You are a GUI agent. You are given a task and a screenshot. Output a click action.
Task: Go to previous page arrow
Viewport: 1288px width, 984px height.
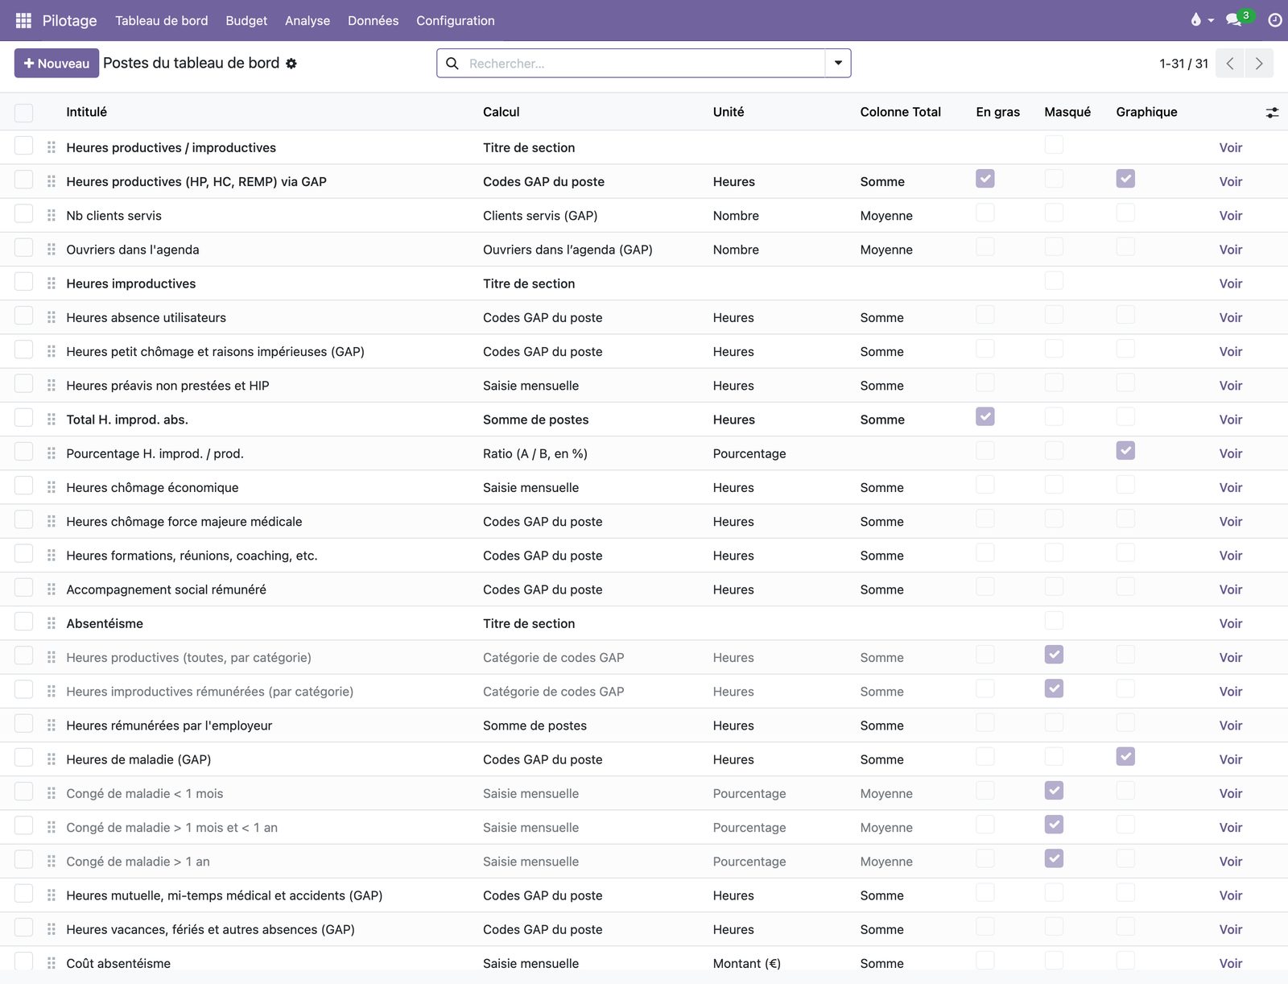tap(1230, 64)
